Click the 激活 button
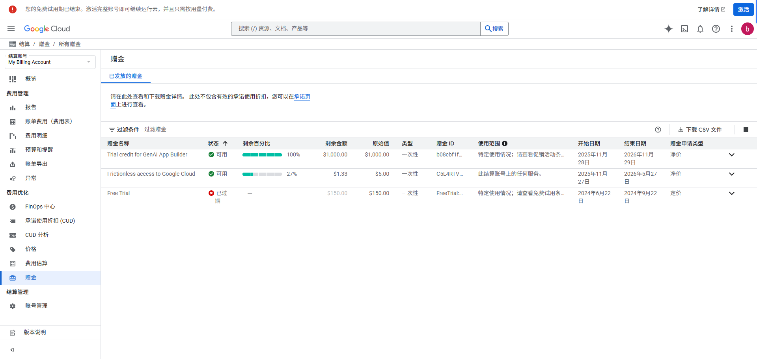 pyautogui.click(x=744, y=9)
